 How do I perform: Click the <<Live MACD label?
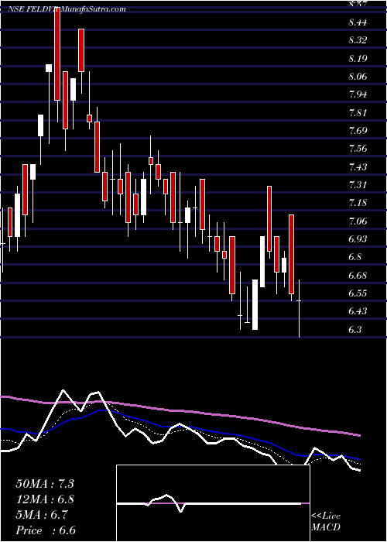(x=326, y=522)
